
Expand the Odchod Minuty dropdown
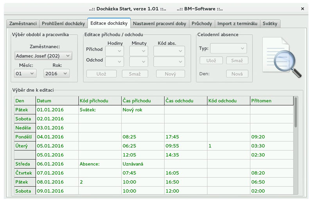[139, 61]
